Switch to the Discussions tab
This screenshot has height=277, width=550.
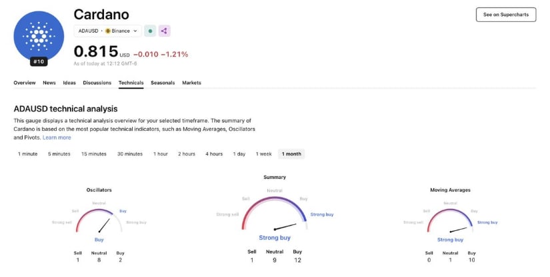pyautogui.click(x=97, y=83)
